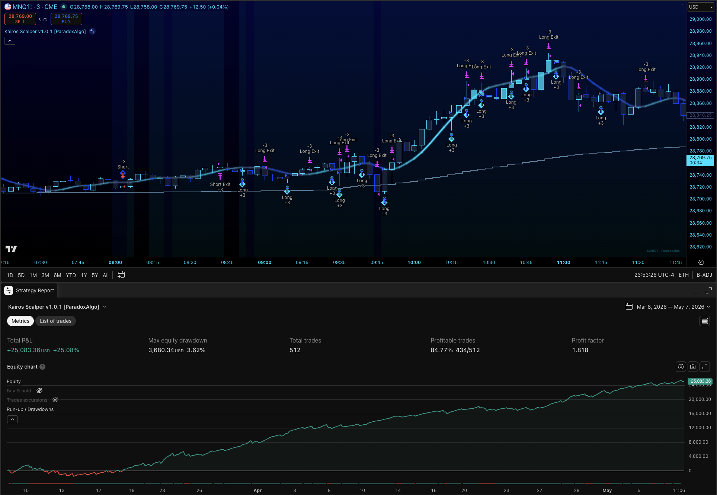Click the TradingView logo on the chart
The height and width of the screenshot is (495, 717).
pos(11,249)
